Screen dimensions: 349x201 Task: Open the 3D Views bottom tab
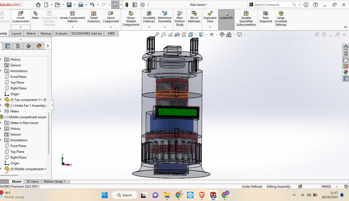32,182
